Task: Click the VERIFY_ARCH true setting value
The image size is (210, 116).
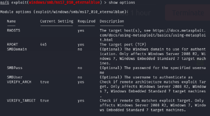Action: click(44, 81)
